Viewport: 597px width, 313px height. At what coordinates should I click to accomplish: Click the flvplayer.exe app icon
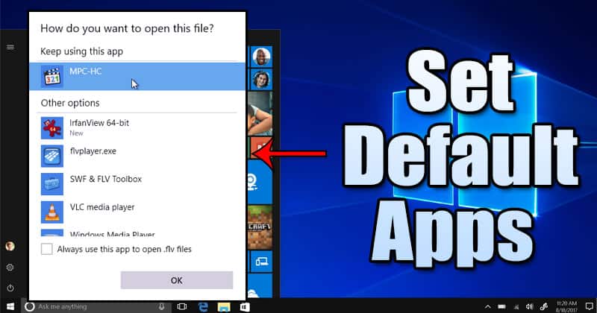tap(52, 156)
